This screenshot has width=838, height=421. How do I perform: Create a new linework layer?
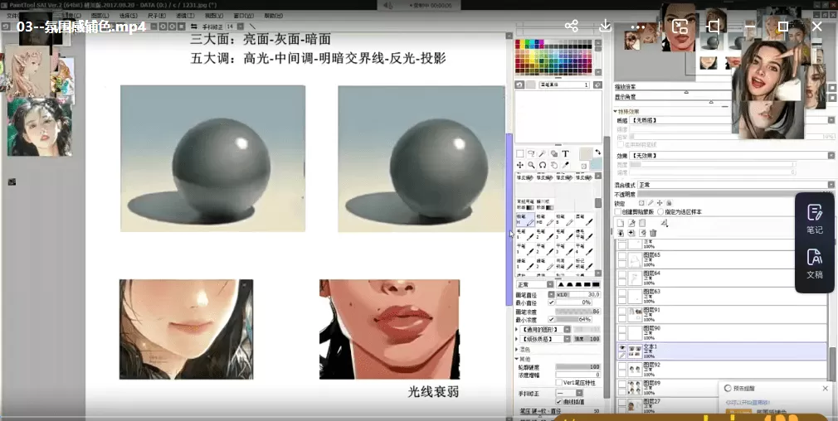tap(631, 223)
